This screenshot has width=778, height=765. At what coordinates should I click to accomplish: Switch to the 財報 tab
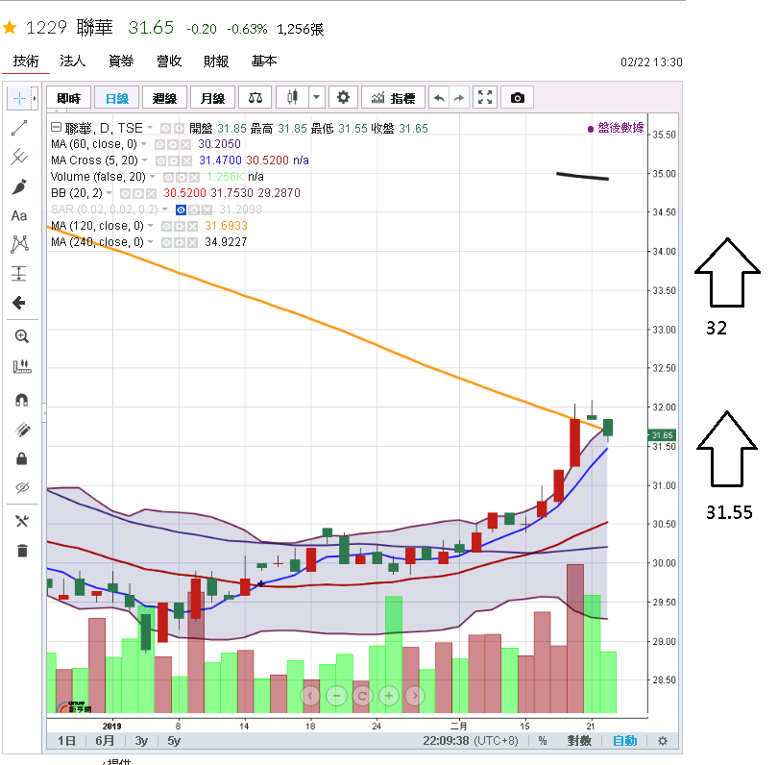coord(216,62)
